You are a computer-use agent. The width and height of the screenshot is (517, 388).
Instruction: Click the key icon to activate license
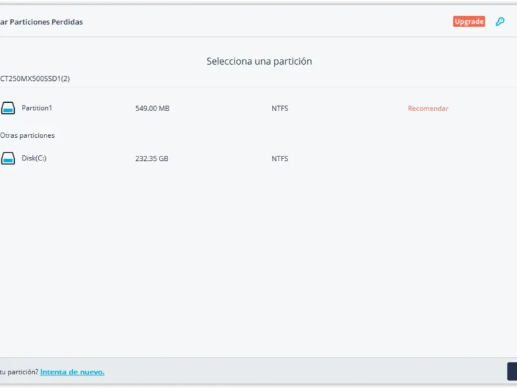coord(500,21)
